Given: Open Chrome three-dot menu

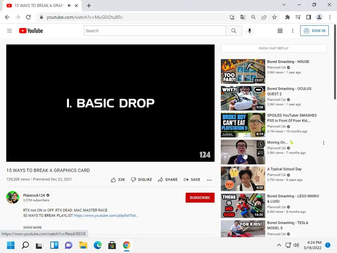Looking at the screenshot, I should [330, 17].
